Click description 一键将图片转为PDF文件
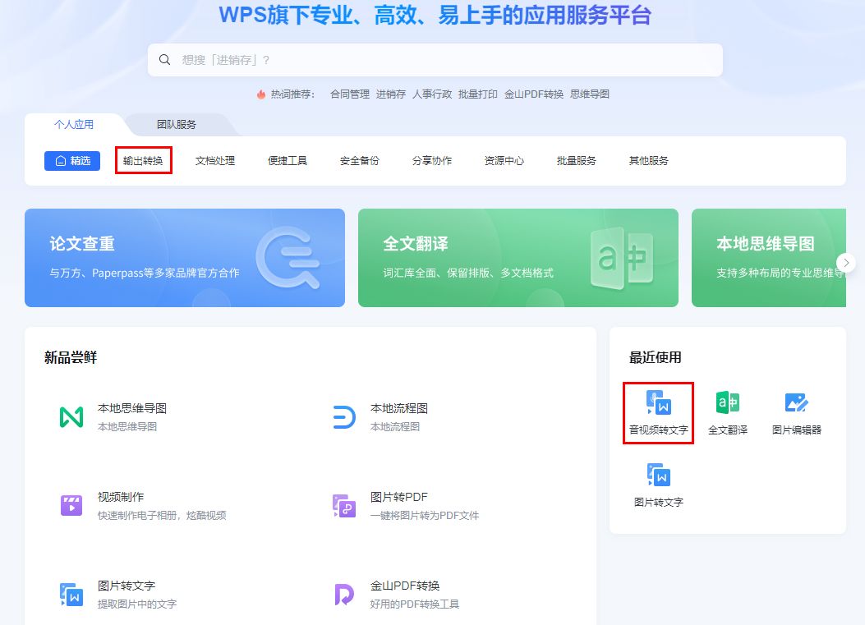 tap(425, 515)
